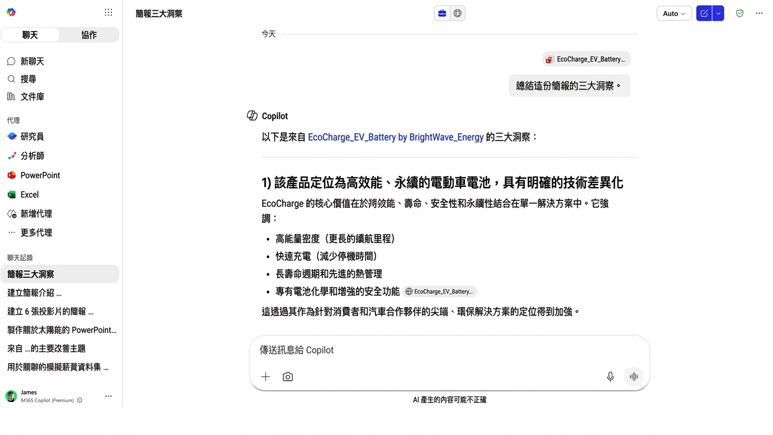Switch to the 聊天 tab
Screen dimensions: 773x435
tap(30, 35)
